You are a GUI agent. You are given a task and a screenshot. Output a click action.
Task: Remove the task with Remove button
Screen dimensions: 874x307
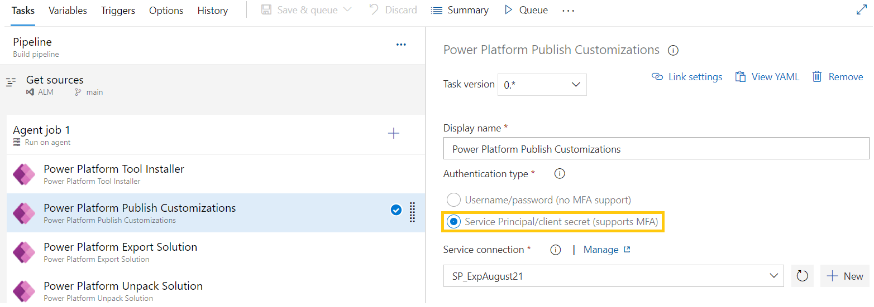coord(837,77)
